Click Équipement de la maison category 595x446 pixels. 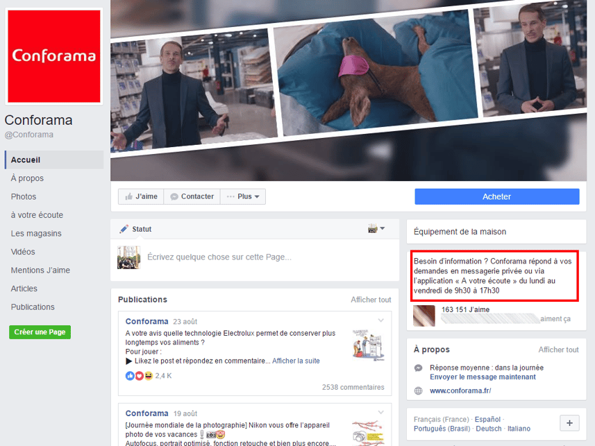click(x=460, y=232)
